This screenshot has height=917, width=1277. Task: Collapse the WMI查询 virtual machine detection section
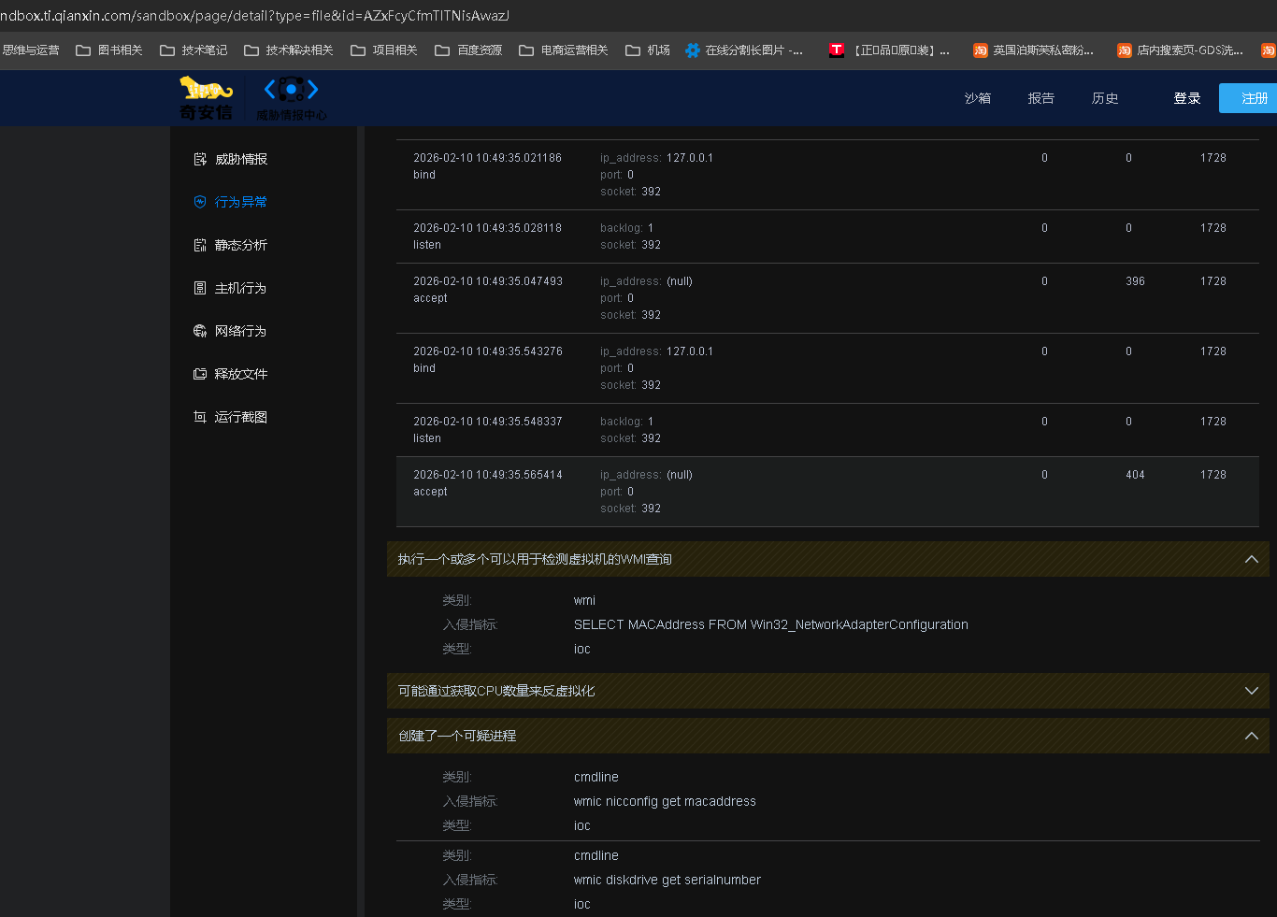click(x=1251, y=559)
